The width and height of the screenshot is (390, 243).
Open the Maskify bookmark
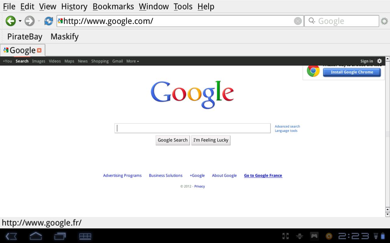(x=65, y=36)
